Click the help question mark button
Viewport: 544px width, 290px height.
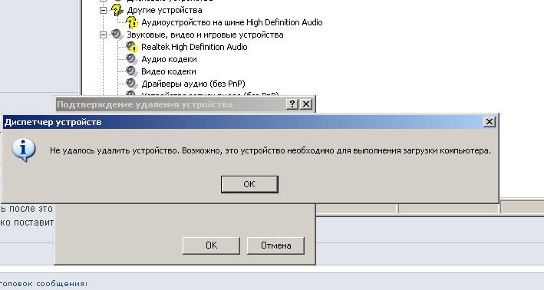point(292,104)
